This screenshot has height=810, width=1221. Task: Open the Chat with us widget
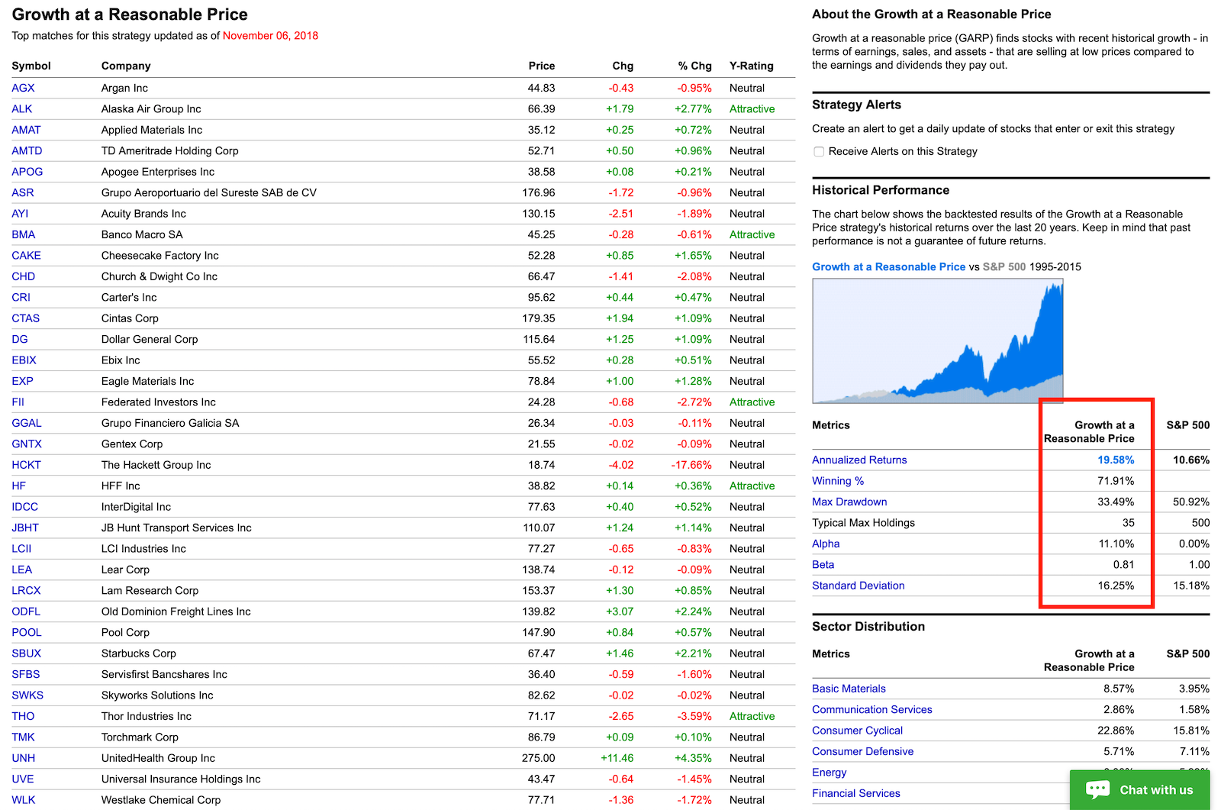click(1139, 789)
